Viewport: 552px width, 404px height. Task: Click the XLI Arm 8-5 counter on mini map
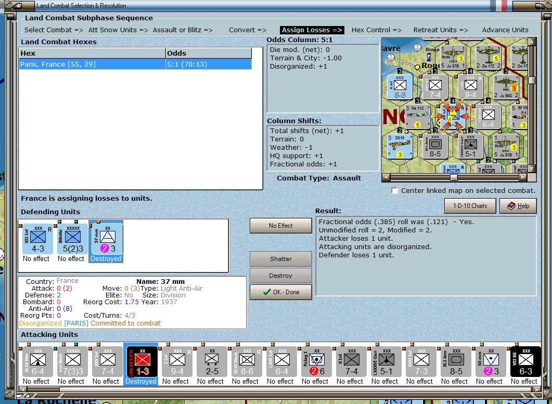click(x=435, y=146)
